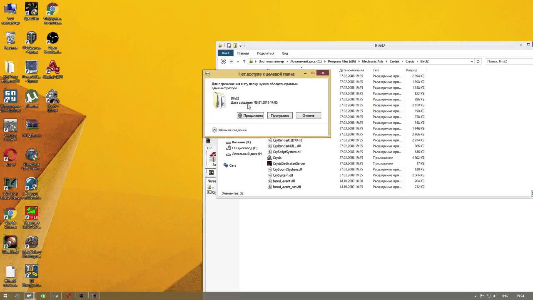Select the CryScriptSystem.dll file

[287, 152]
